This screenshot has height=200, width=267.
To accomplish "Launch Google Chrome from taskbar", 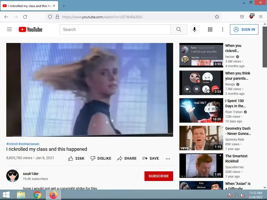I will tap(37, 195).
